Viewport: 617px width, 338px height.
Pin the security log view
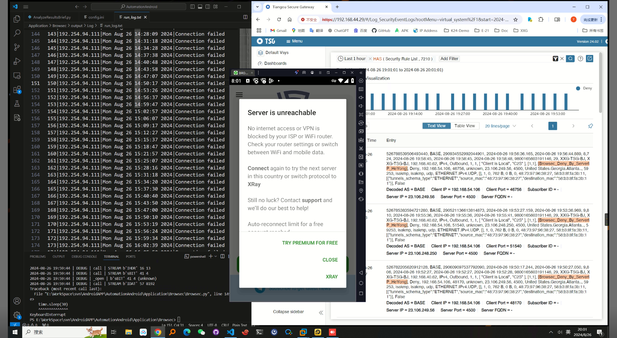coord(591,126)
